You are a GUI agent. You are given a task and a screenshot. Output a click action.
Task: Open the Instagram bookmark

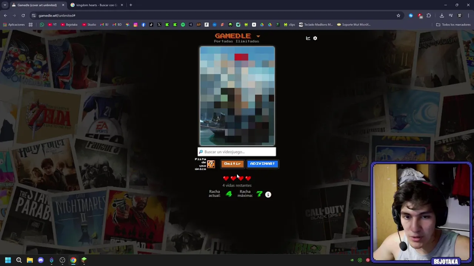(x=136, y=25)
